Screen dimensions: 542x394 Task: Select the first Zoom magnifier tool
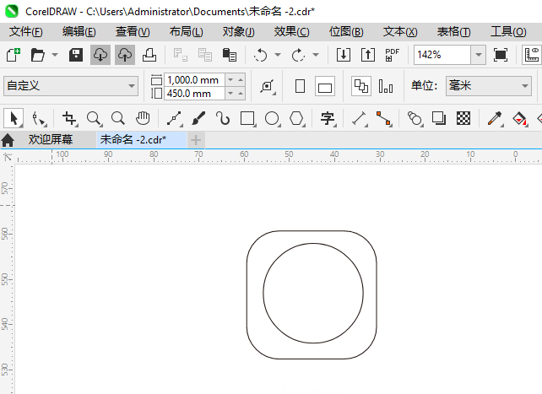tap(94, 119)
